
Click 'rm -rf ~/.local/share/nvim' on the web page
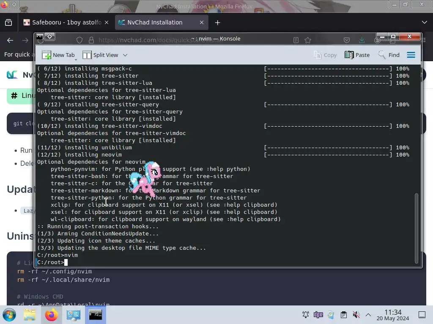tap(63, 280)
